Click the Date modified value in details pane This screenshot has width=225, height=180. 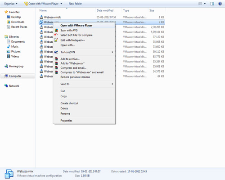(x=91, y=171)
